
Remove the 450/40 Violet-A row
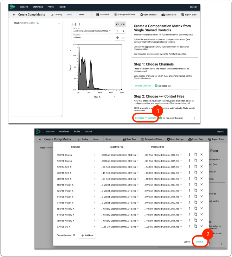coord(201,184)
